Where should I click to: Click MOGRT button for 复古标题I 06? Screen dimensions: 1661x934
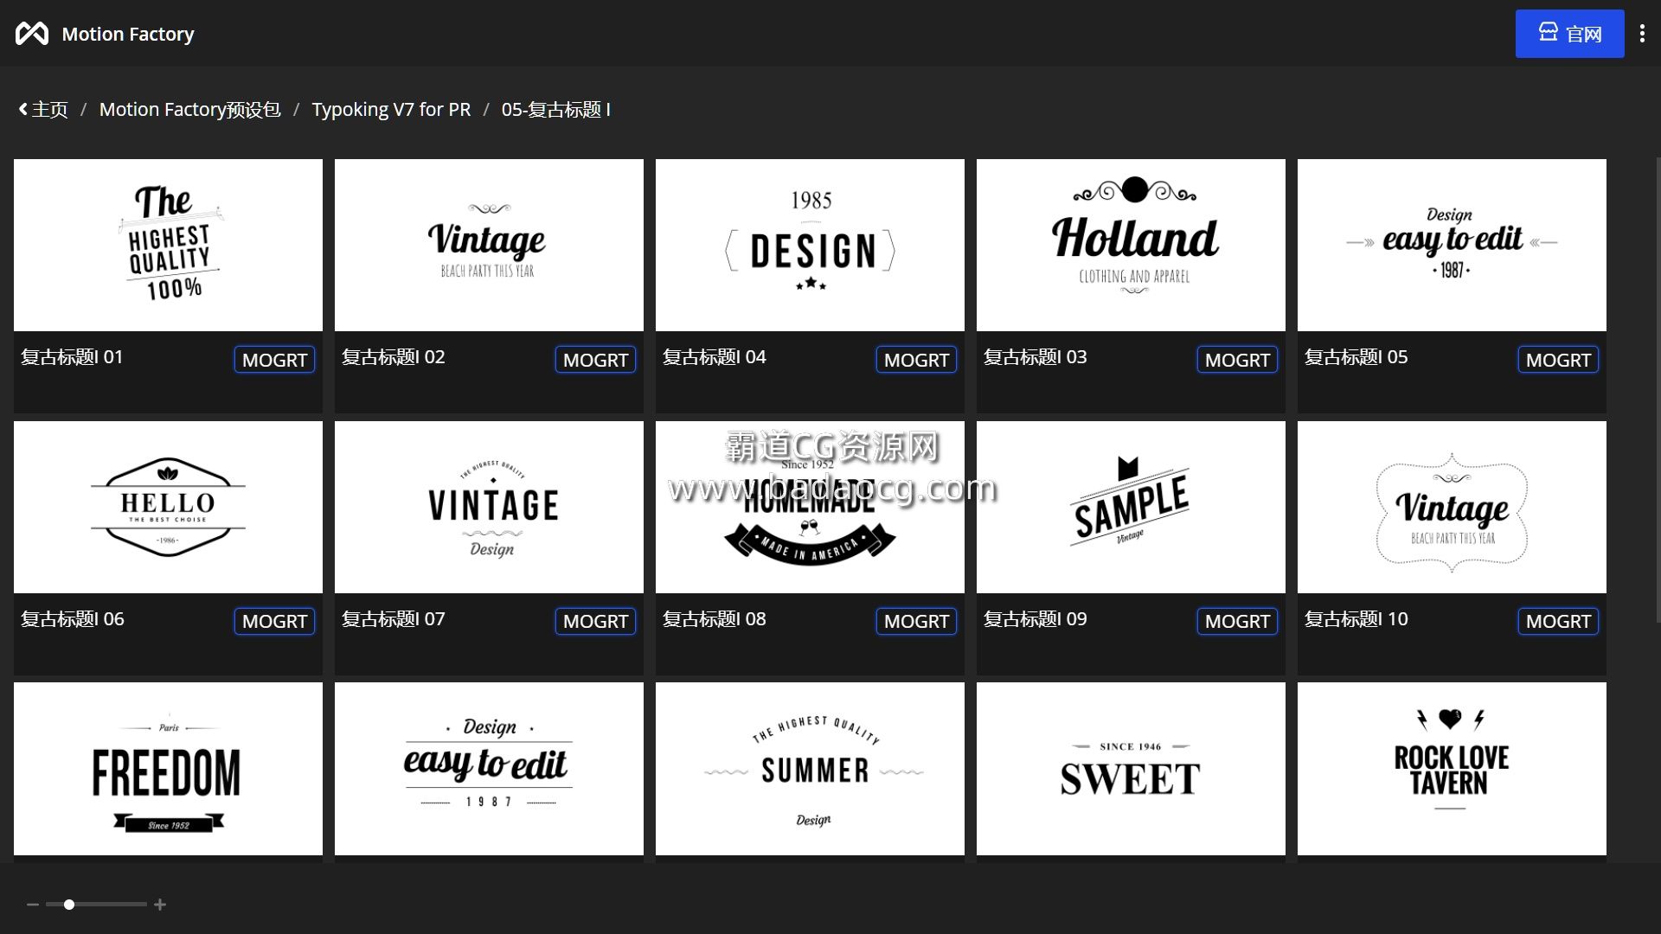pyautogui.click(x=274, y=621)
